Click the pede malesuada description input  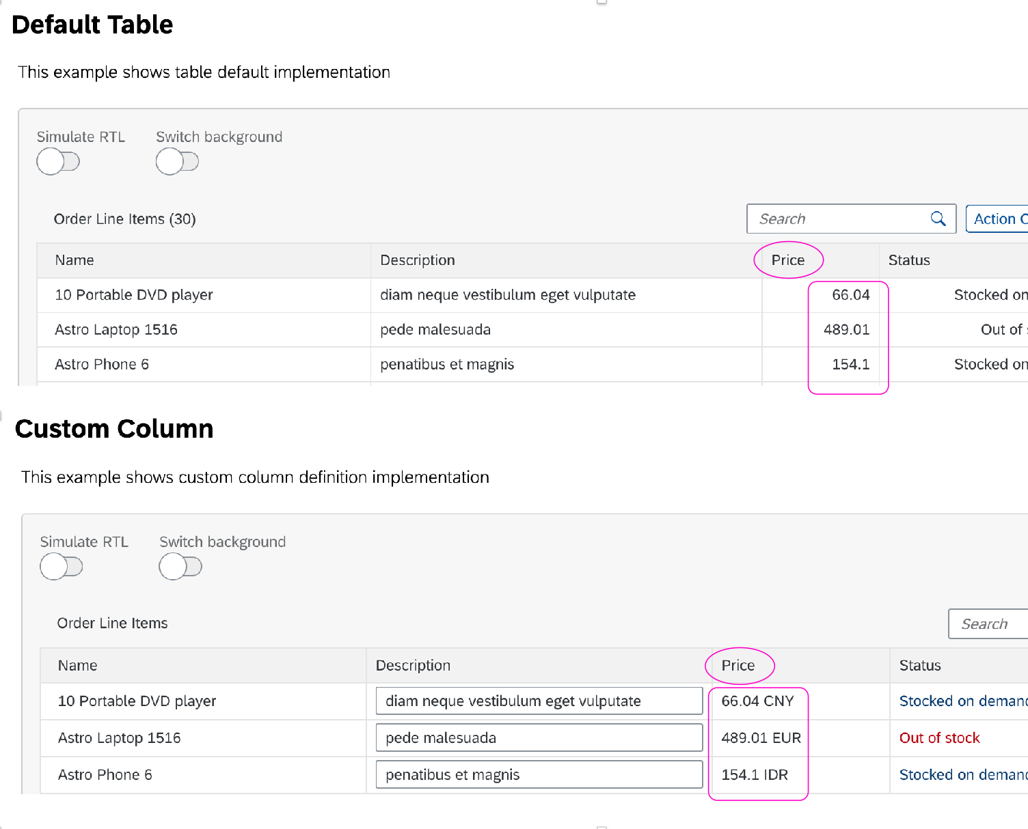click(539, 737)
